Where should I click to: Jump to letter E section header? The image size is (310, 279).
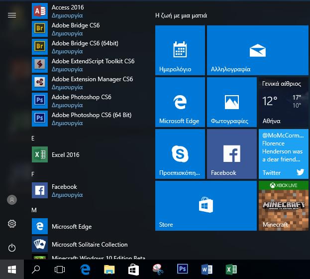(33, 139)
